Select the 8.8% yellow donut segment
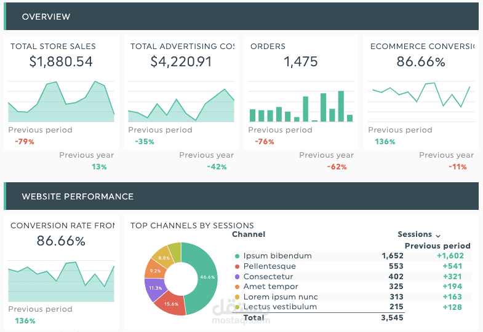The image size is (483, 332). pos(164,258)
